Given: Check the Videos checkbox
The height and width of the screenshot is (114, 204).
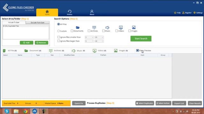Looking at the screenshot, I should click(116, 31).
